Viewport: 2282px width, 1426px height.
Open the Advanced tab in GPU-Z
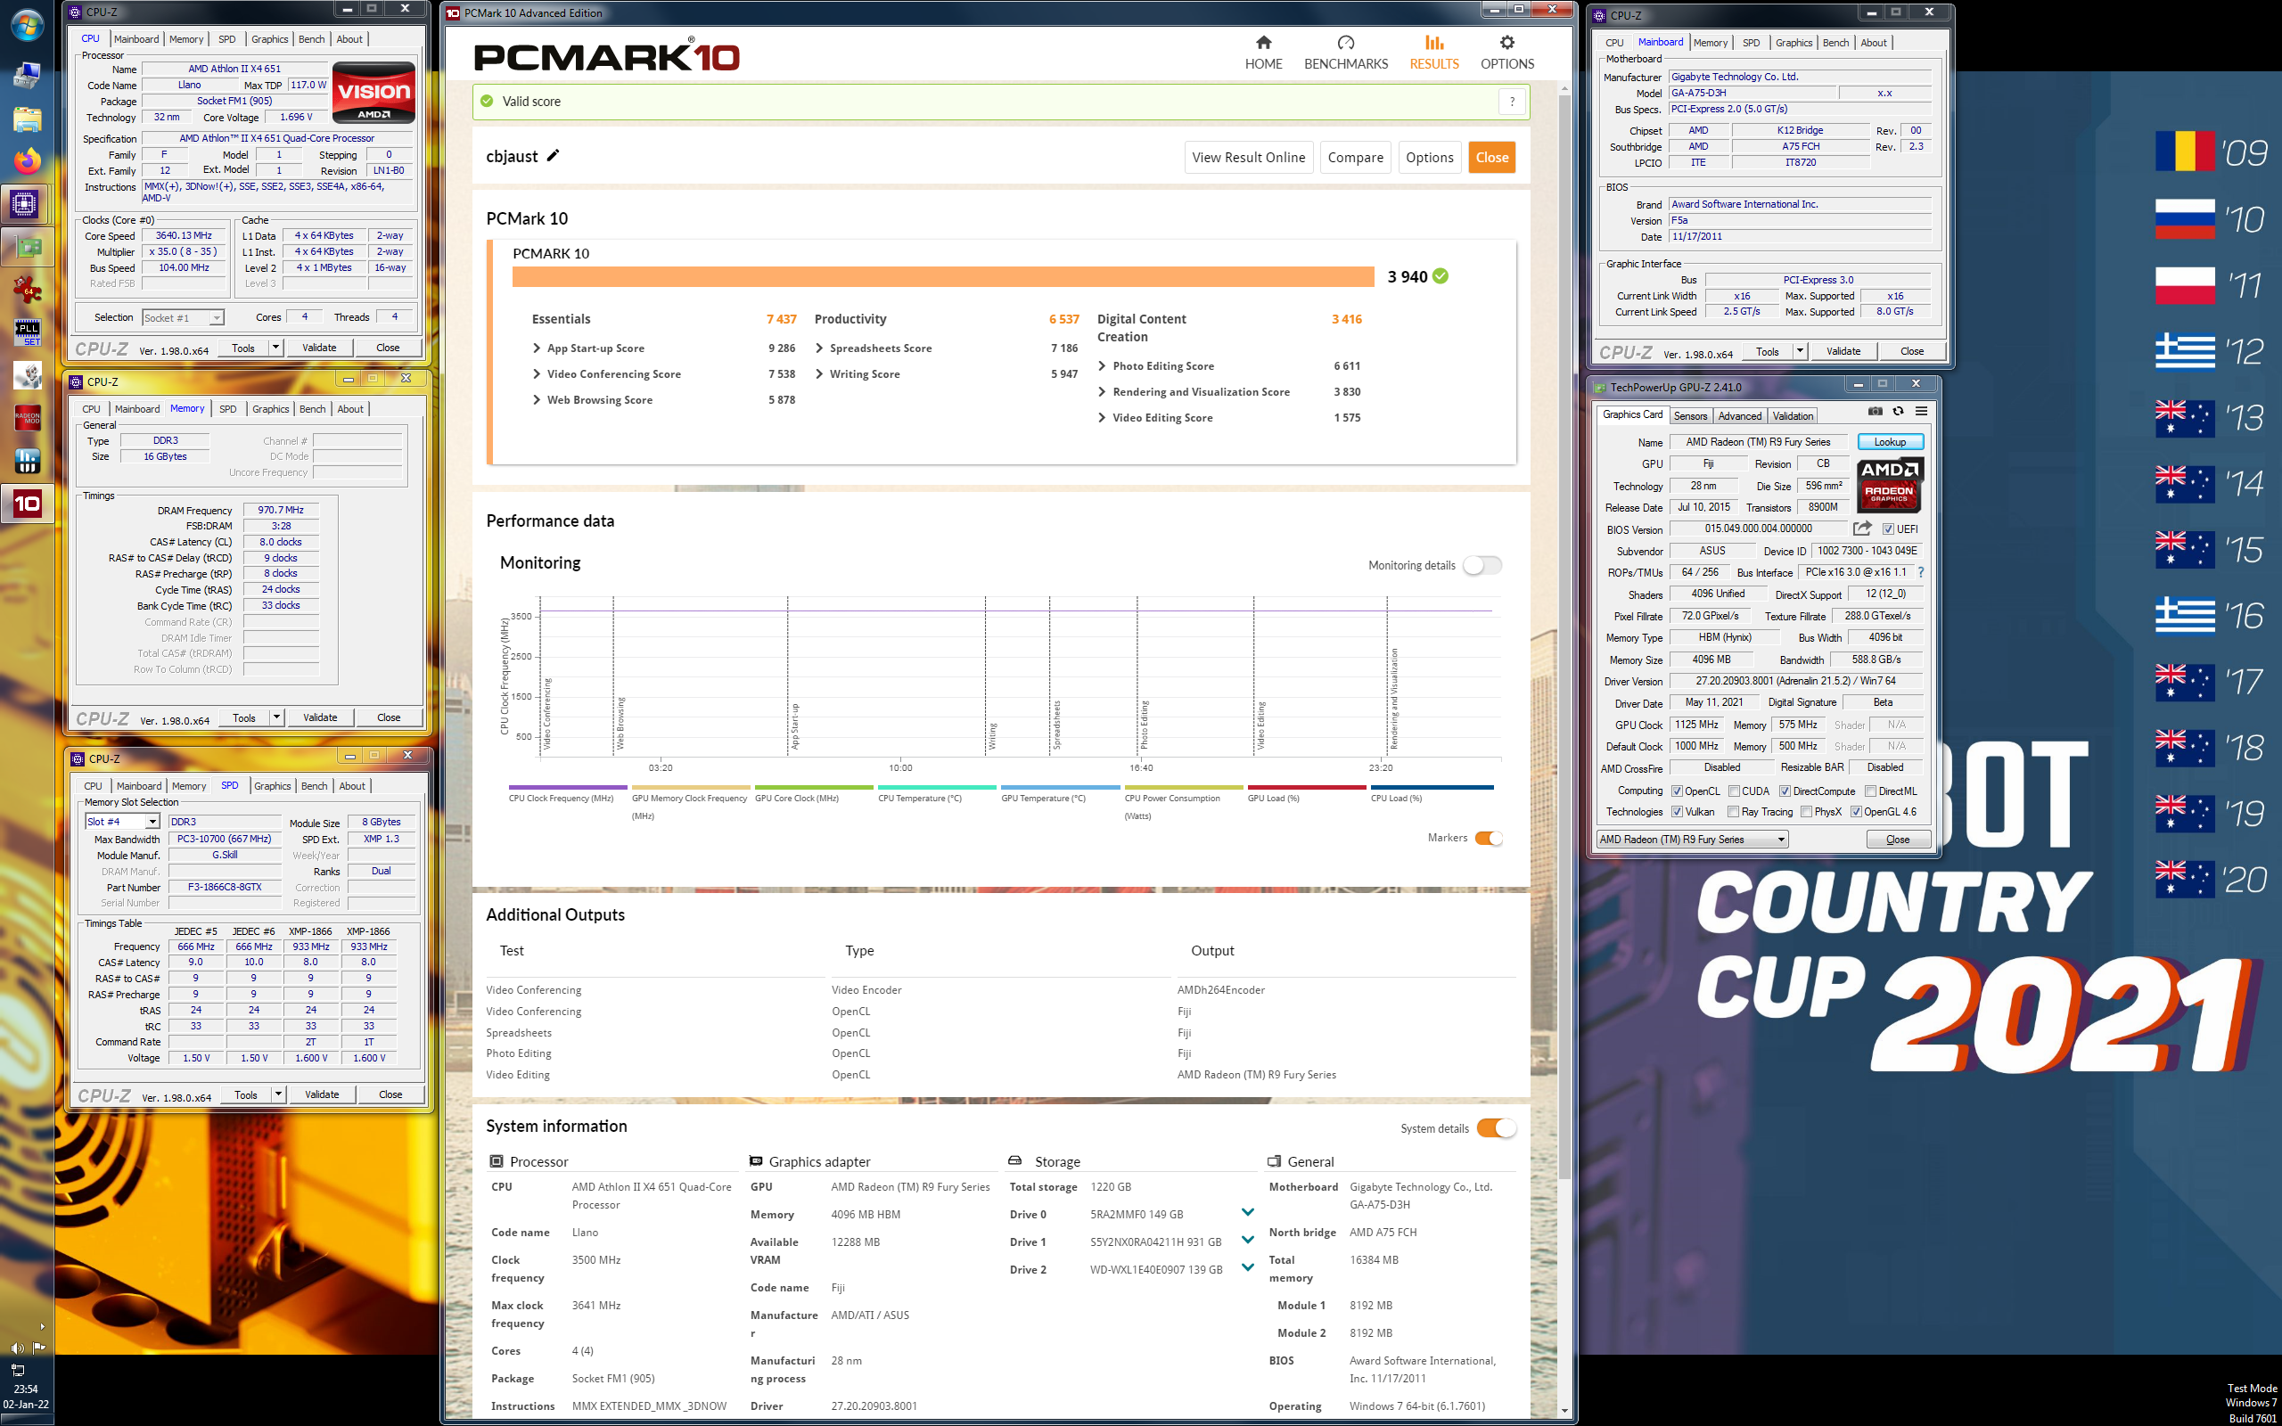[x=1739, y=416]
